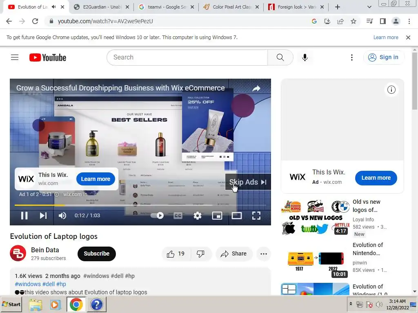Open a new browser tab
The height and width of the screenshot is (313, 418).
tap(338, 7)
